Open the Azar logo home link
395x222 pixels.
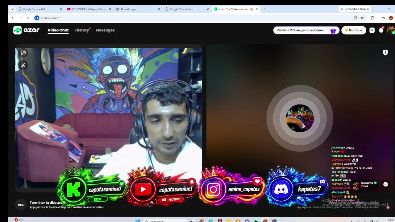[x=27, y=30]
